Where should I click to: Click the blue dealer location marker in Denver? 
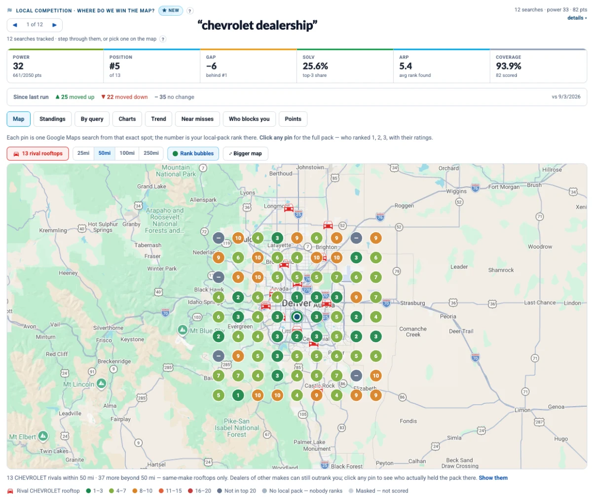(297, 317)
